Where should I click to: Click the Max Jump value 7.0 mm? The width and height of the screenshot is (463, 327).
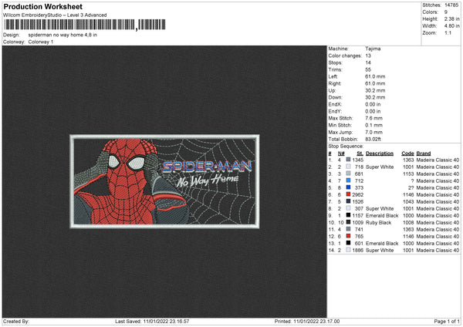click(373, 132)
